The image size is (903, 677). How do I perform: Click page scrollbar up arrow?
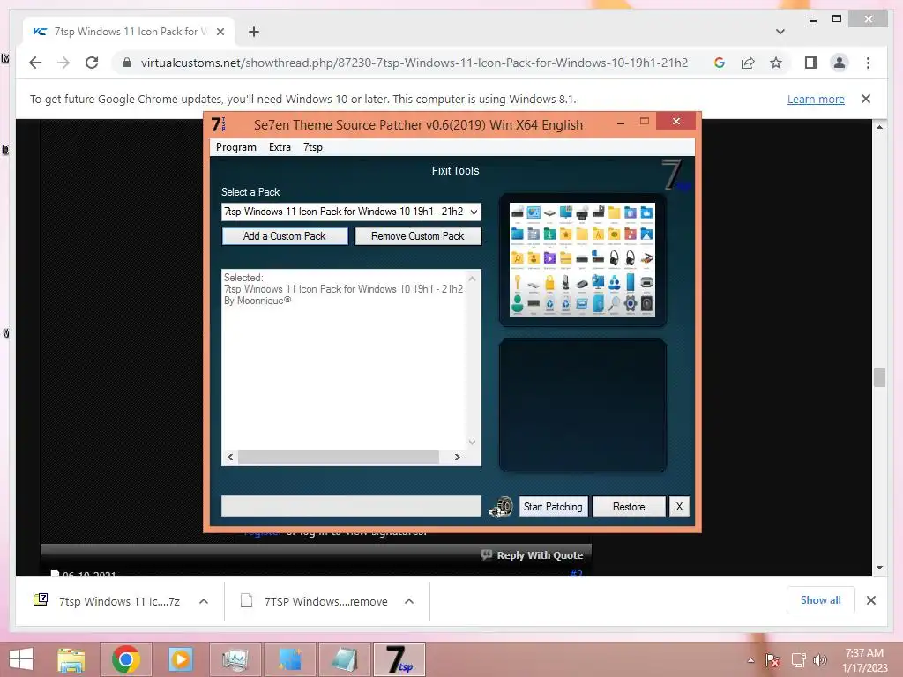click(x=879, y=127)
